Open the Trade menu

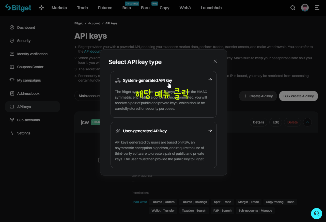coord(82,8)
